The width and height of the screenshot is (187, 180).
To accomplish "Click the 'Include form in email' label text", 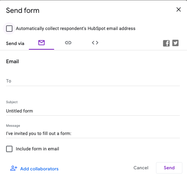I will (37, 149).
